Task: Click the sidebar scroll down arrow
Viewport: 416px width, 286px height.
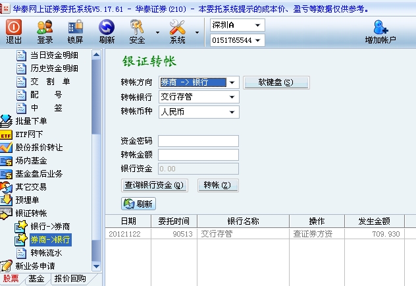Action: (x=96, y=266)
